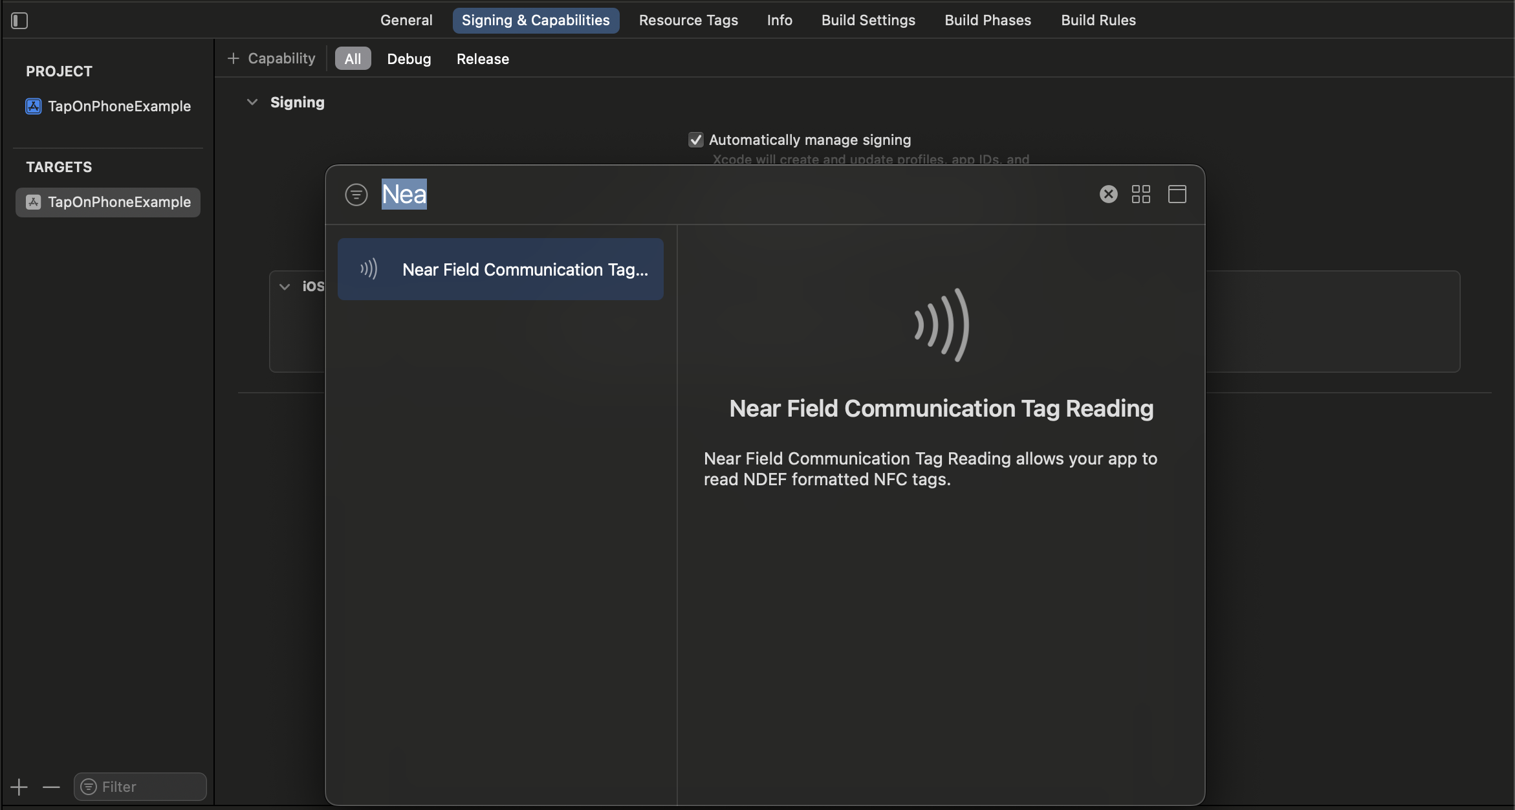Switch to Build Settings tab
Image resolution: width=1515 pixels, height=810 pixels.
coord(868,20)
